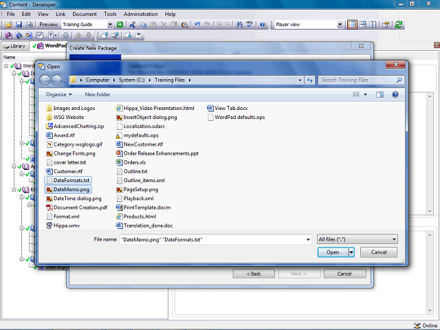Open the view options dropdown arrow
The image size is (440, 330).
pos(365,95)
